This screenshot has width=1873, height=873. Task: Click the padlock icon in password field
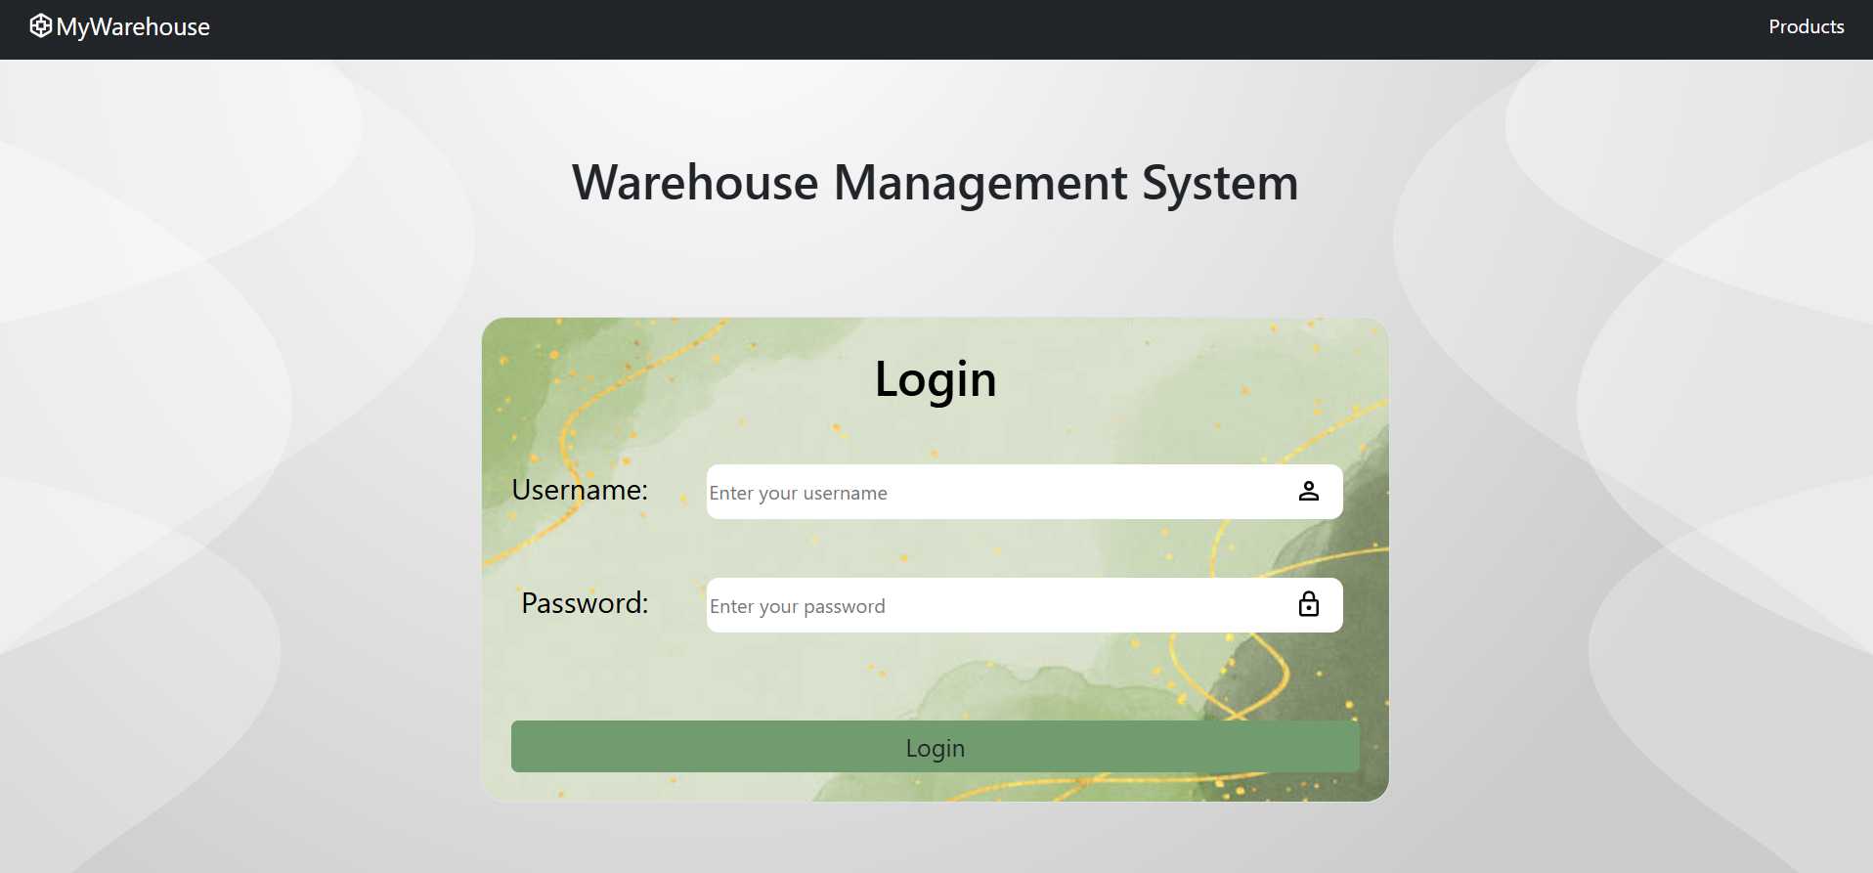[x=1308, y=605]
